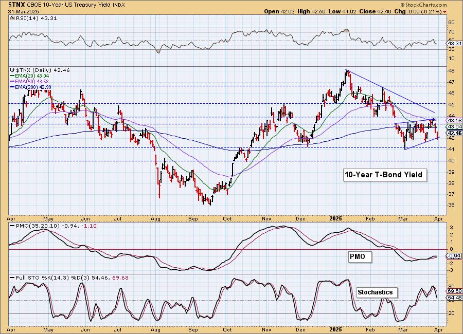
Task: Click the 36 price axis label
Action: tap(452, 205)
